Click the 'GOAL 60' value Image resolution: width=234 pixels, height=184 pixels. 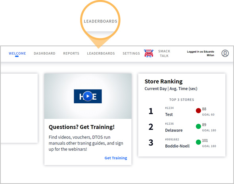click(208, 115)
